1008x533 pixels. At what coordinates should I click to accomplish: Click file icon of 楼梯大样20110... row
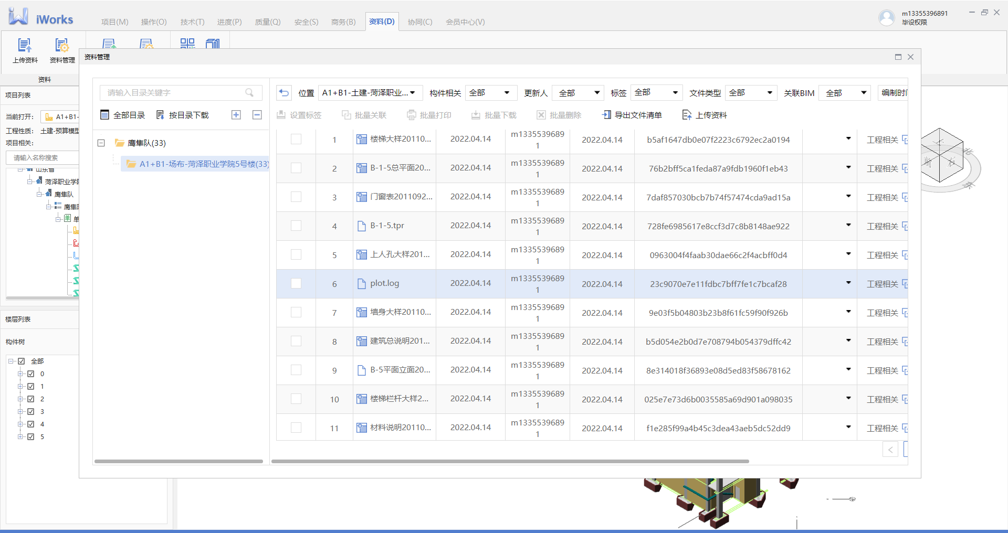[362, 139]
